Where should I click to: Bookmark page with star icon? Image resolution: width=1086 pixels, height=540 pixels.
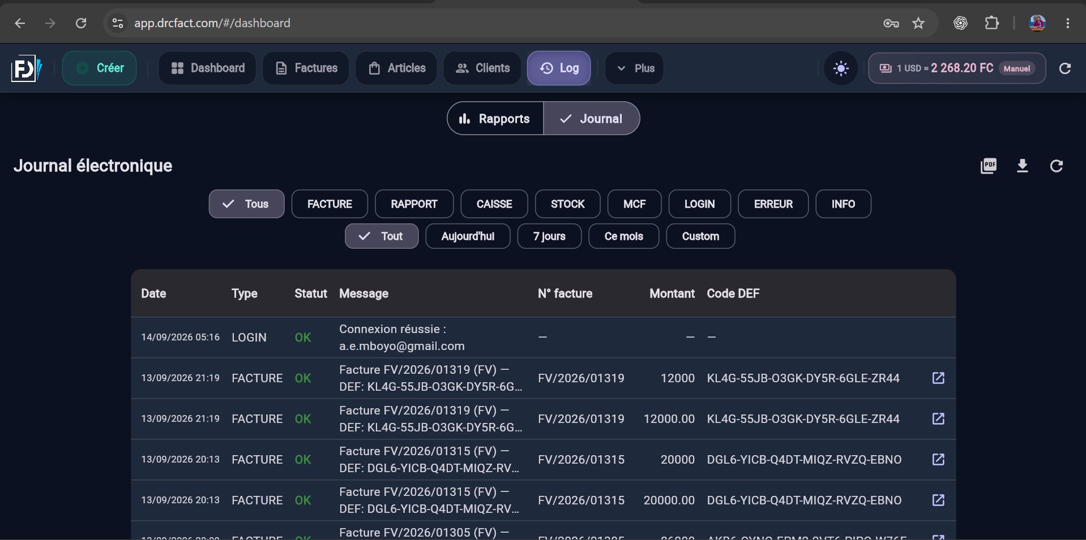(x=918, y=23)
